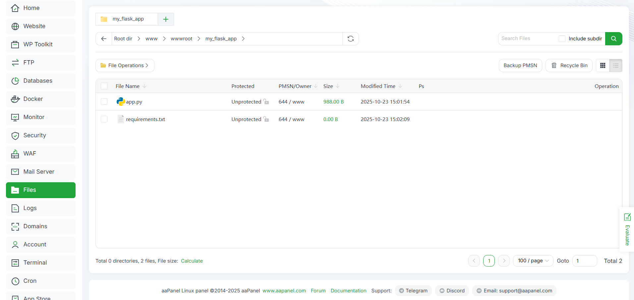Expand the File Operations menu
This screenshot has height=300, width=634.
[125, 65]
